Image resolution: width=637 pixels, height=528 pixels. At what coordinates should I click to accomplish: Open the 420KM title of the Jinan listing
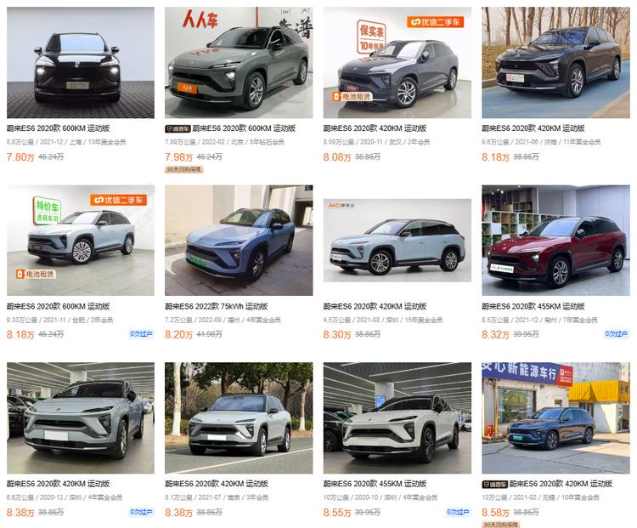tap(533, 128)
